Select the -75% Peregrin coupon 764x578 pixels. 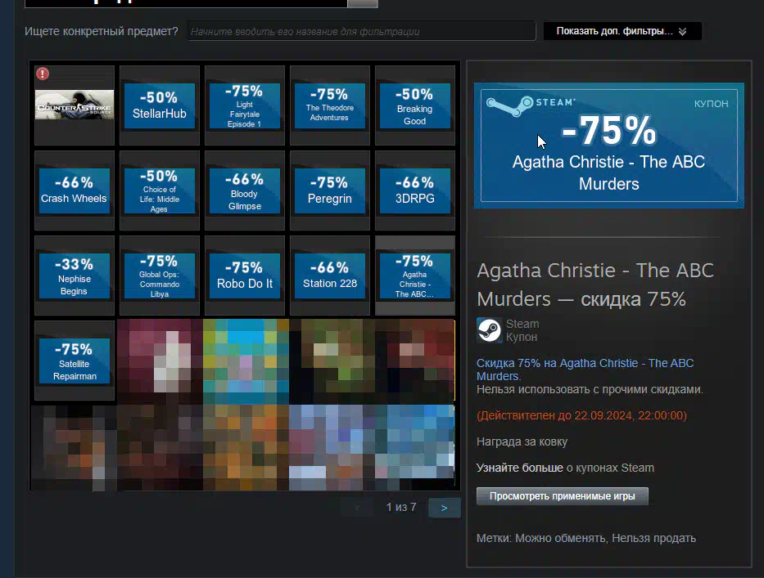[x=330, y=190]
